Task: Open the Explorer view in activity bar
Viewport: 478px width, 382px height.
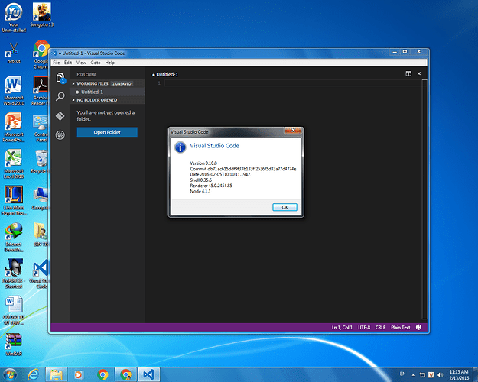Action: coord(60,78)
